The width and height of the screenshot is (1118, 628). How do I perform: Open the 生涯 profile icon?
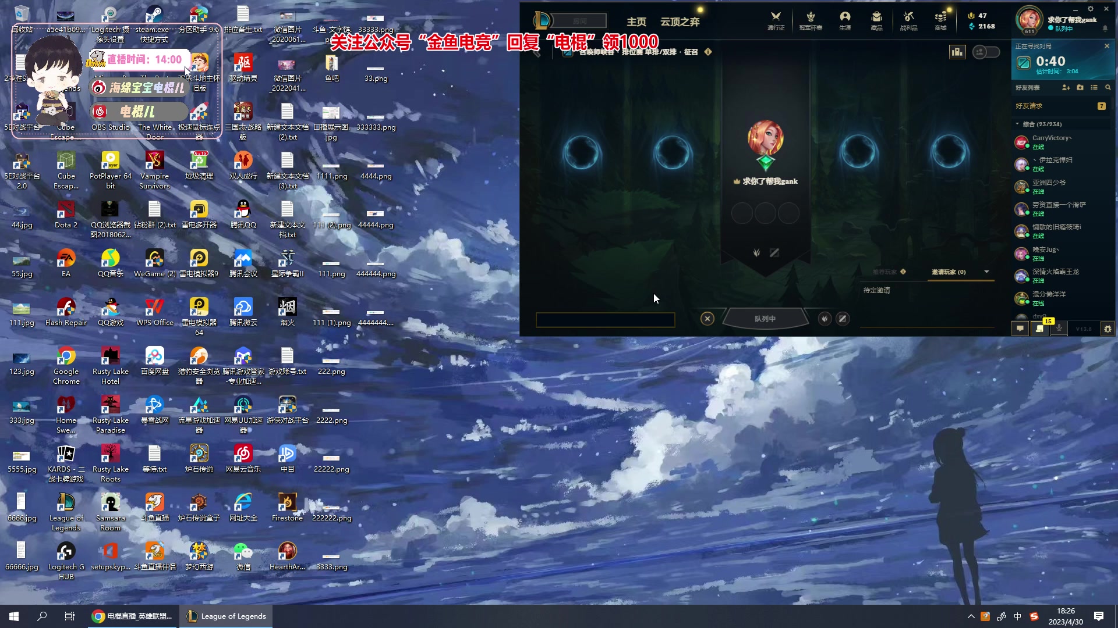845,20
